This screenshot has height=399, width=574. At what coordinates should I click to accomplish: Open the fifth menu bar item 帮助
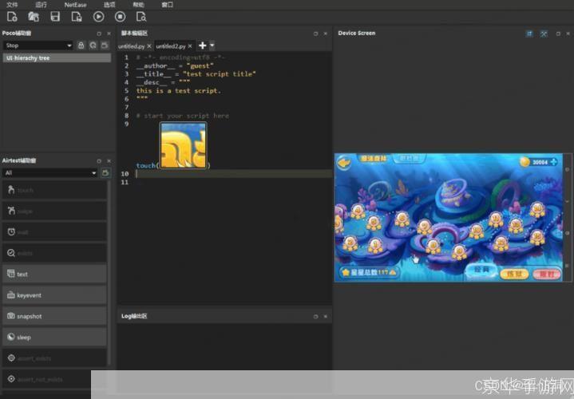pos(138,5)
